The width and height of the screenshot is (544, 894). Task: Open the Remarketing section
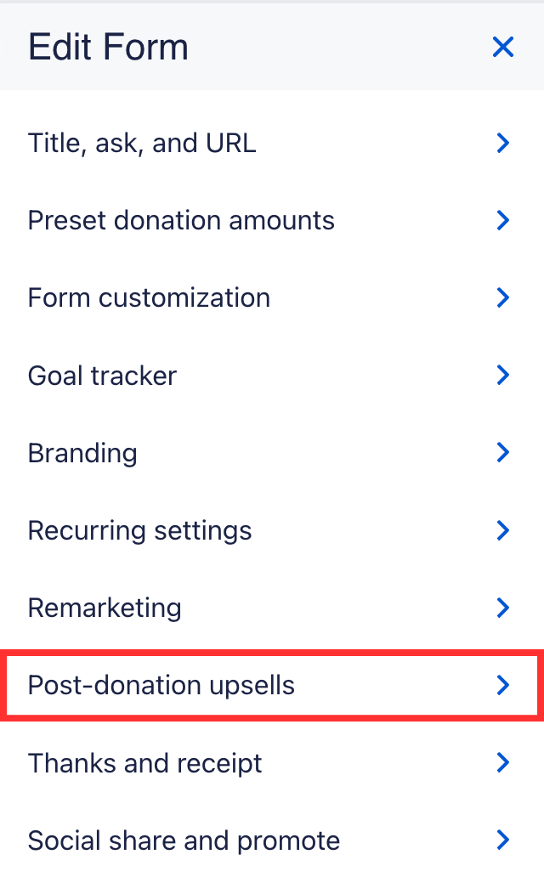pyautogui.click(x=105, y=608)
